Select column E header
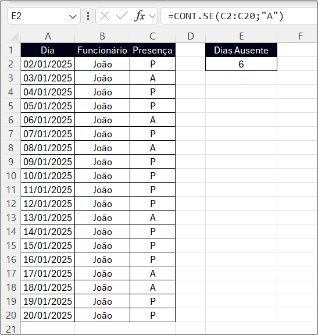318x335 pixels. pos(241,36)
